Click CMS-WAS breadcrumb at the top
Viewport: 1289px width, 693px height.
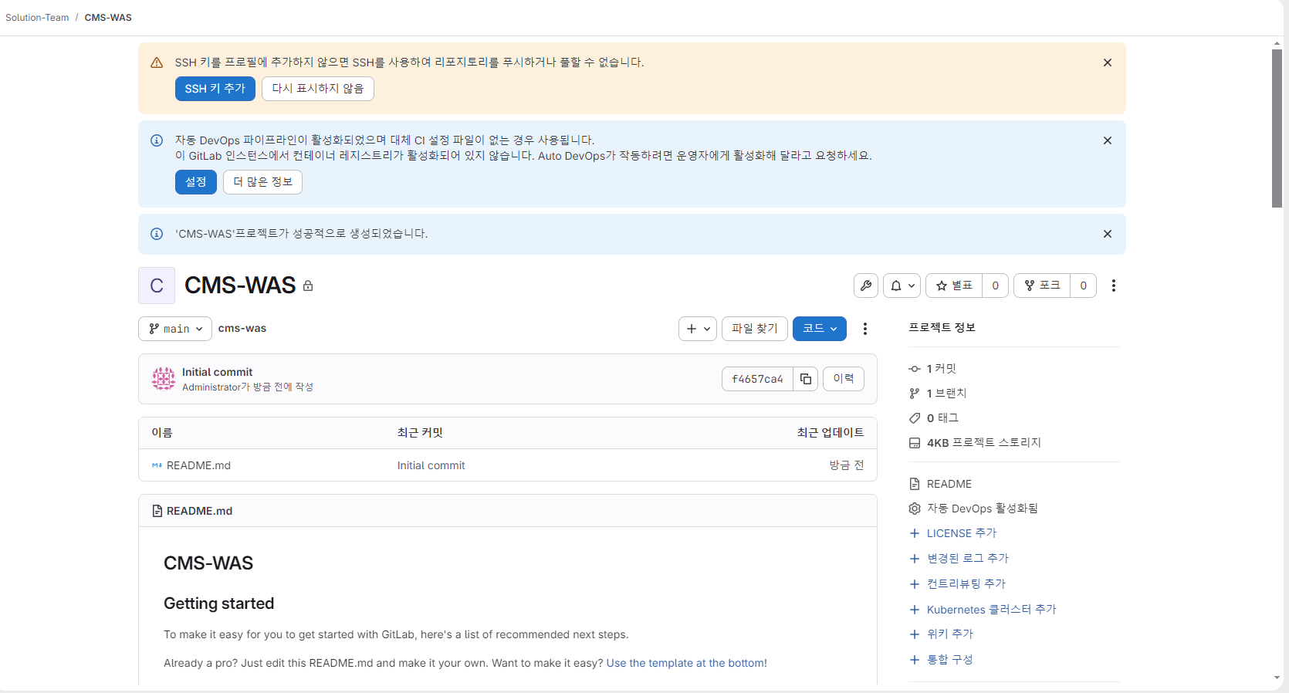click(x=108, y=18)
